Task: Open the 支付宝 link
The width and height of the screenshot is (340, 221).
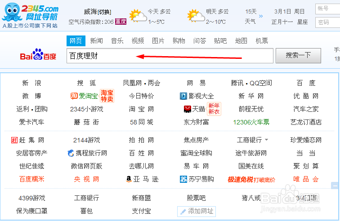Action: [141, 211]
